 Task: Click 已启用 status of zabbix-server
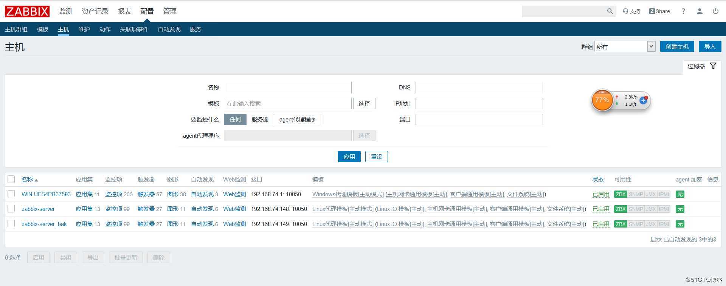click(x=601, y=209)
